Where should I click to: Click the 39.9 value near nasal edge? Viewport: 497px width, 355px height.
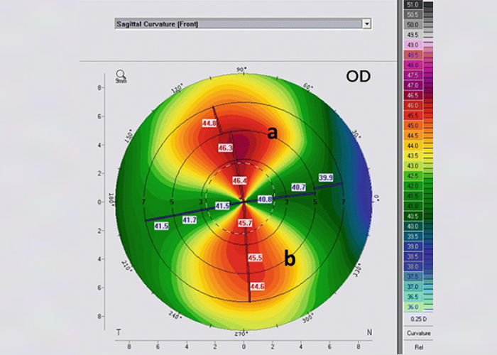pyautogui.click(x=326, y=177)
